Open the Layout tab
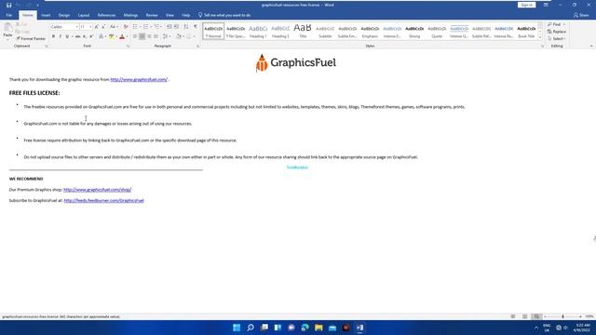This screenshot has width=596, height=335. click(x=84, y=15)
